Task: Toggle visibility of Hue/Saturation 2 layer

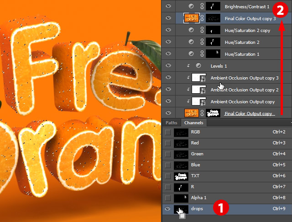Action: pos(168,42)
